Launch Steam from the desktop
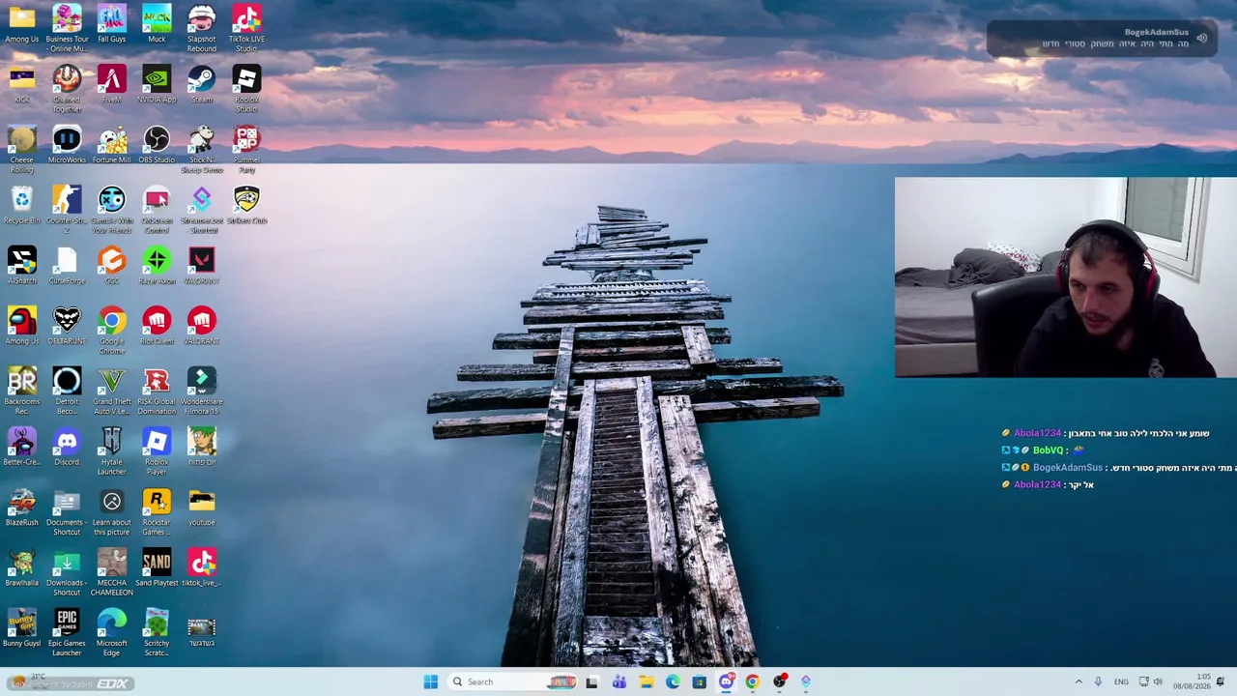1237x696 pixels. 201,85
